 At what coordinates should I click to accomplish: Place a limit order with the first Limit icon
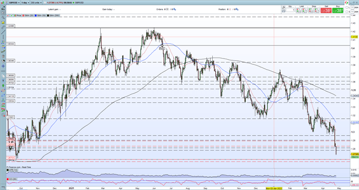tap(299, 11)
